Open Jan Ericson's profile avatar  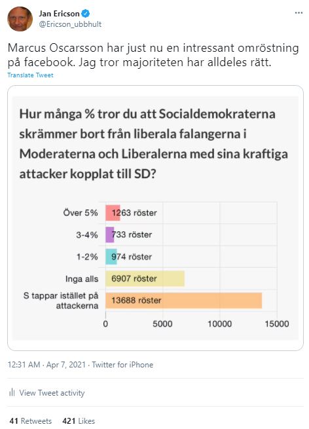click(x=20, y=19)
